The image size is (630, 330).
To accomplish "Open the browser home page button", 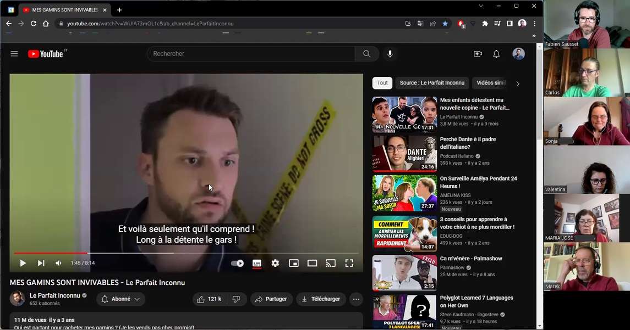I will 46,24.
